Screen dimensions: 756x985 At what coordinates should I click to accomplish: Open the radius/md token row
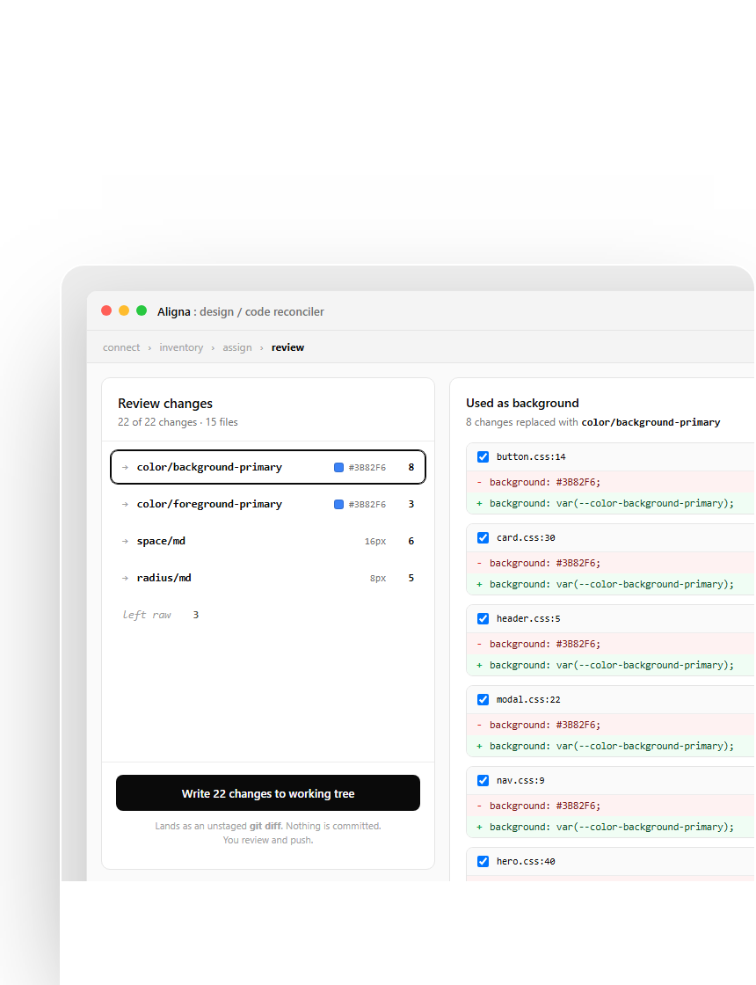click(268, 578)
